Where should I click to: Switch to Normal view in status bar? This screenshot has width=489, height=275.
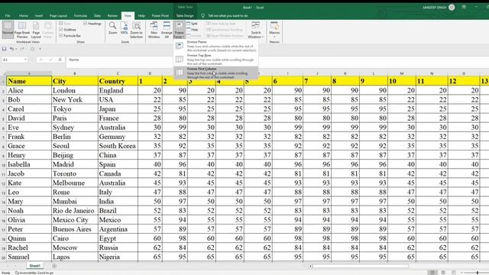coord(432,273)
